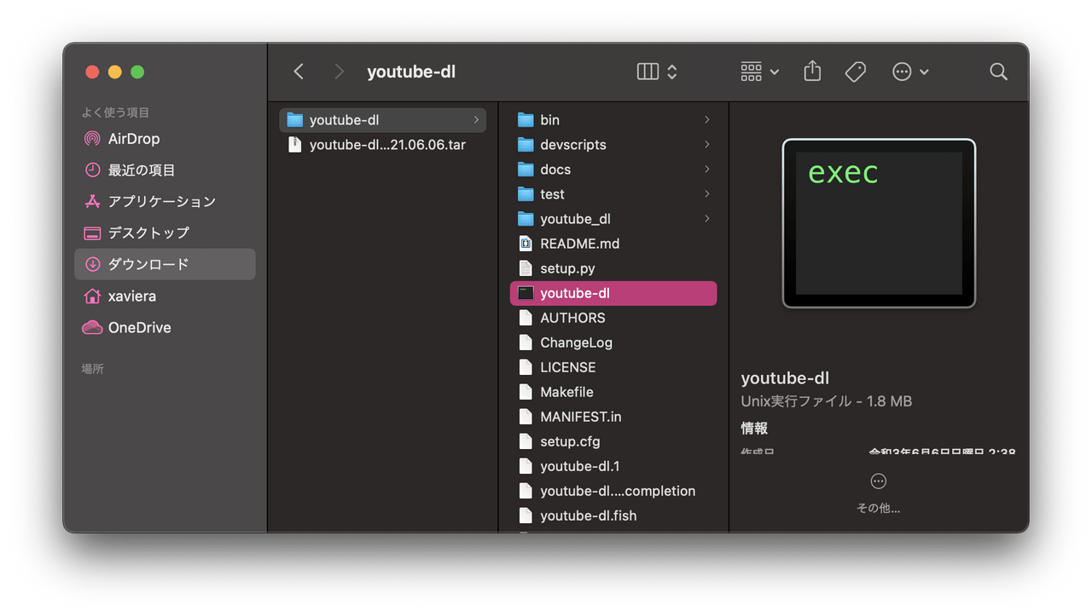Expand the docs folder chevron
This screenshot has width=1092, height=616.
[706, 170]
